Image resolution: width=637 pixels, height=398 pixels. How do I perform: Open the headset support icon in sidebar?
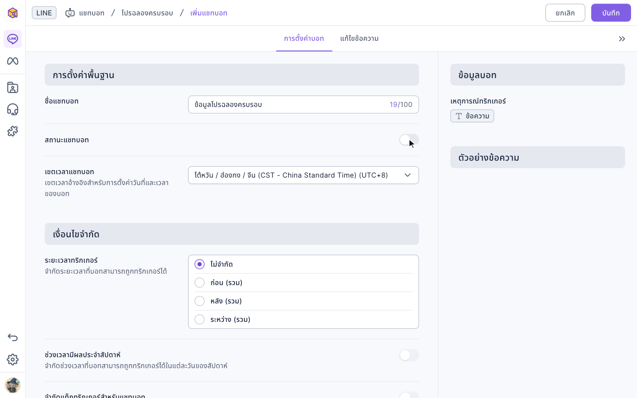point(12,109)
